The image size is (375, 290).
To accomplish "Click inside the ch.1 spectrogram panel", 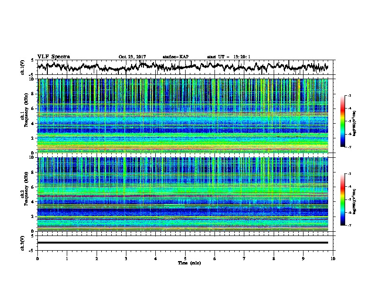I will [x=182, y=116].
